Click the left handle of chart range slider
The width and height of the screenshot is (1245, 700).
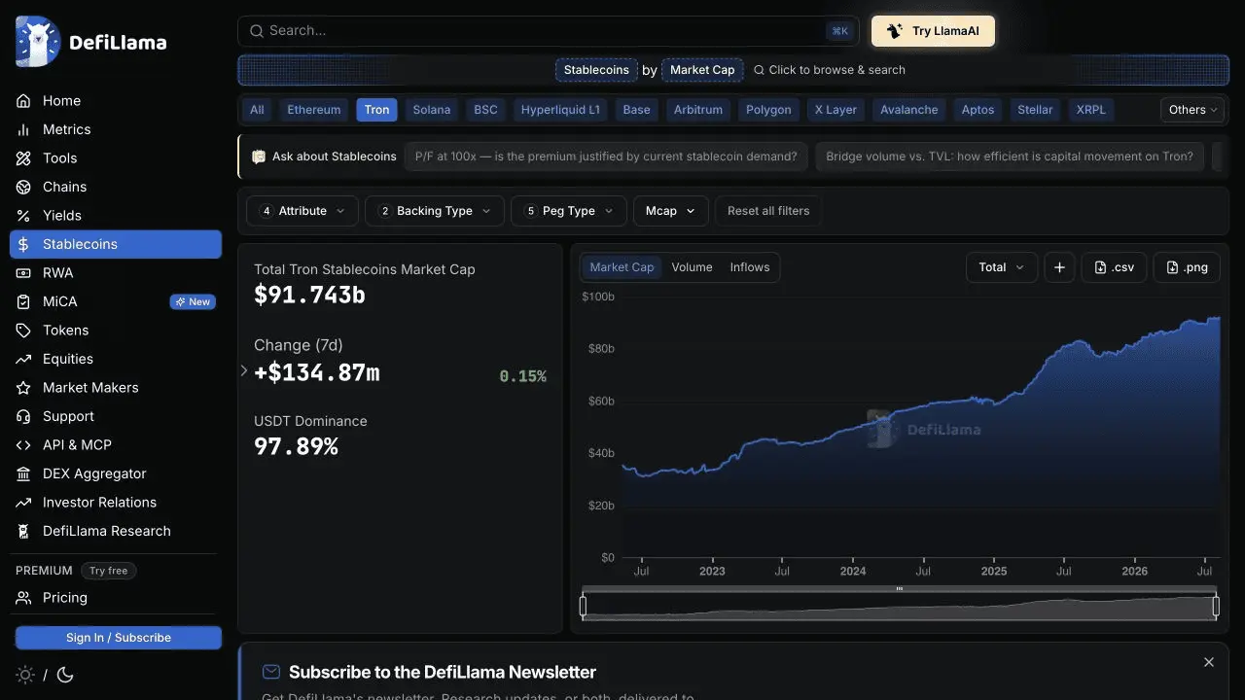pyautogui.click(x=583, y=607)
